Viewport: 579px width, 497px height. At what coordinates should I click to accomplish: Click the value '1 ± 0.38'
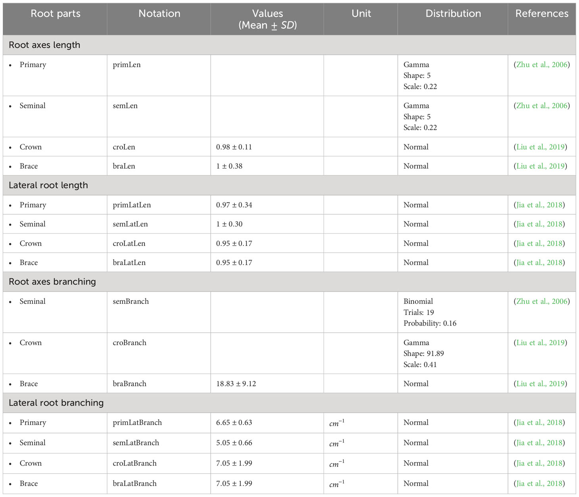coord(229,166)
